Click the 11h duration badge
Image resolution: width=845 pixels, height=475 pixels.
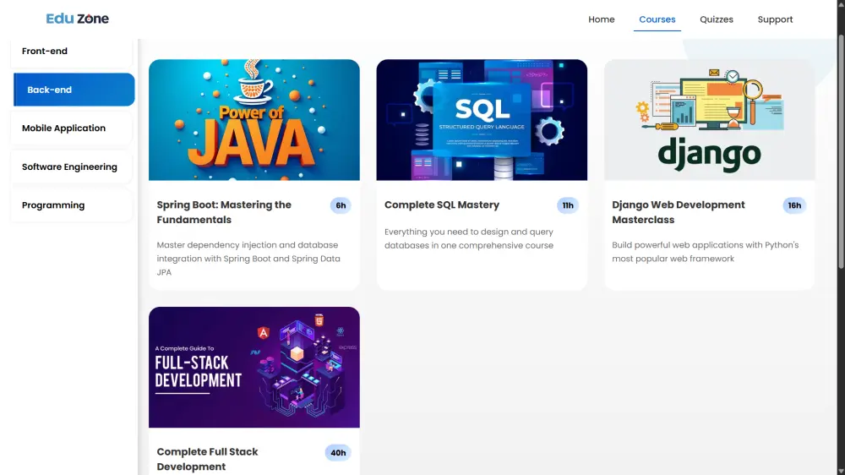[x=568, y=205]
